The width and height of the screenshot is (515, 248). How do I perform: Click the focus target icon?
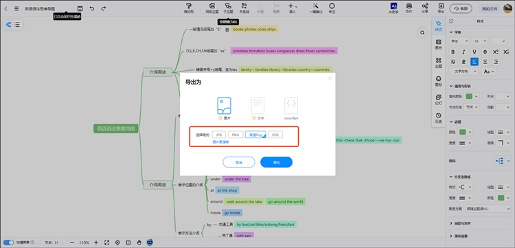click(x=332, y=8)
